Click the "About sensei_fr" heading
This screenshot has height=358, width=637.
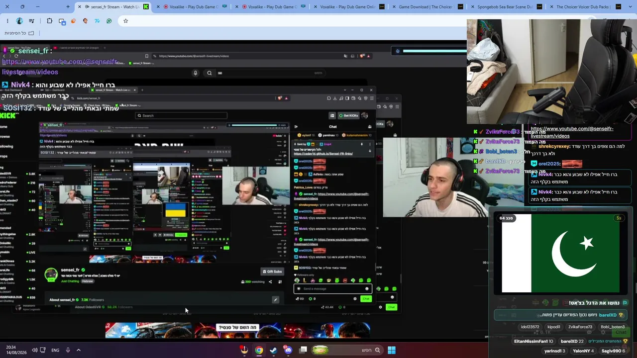(x=62, y=300)
